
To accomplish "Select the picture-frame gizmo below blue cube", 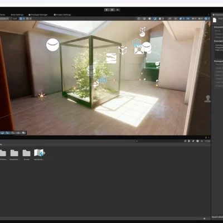I will coord(139,50).
